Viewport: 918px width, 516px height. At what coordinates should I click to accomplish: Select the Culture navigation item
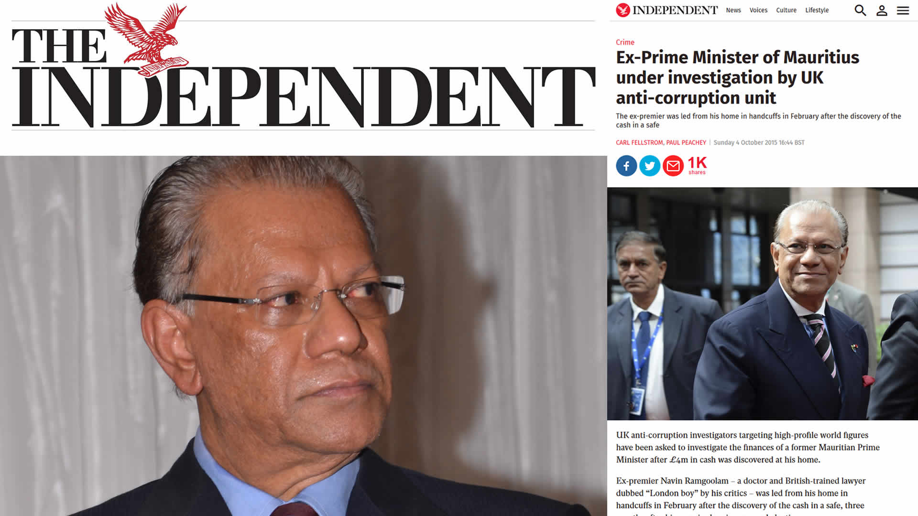tap(786, 10)
